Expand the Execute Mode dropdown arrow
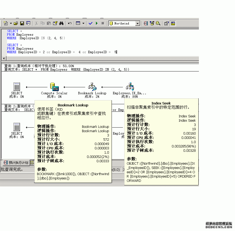The width and height of the screenshot is (235, 231). tap(83, 23)
